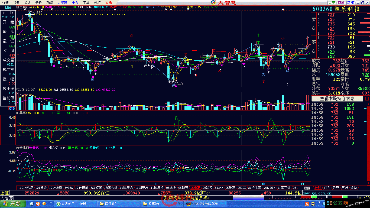Screen dimensions: 370x208
Task: Click the 日线 period label
Action: [8, 7]
